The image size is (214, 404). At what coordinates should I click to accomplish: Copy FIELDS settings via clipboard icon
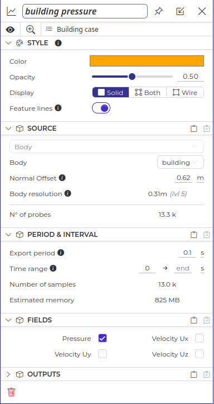tap(194, 320)
